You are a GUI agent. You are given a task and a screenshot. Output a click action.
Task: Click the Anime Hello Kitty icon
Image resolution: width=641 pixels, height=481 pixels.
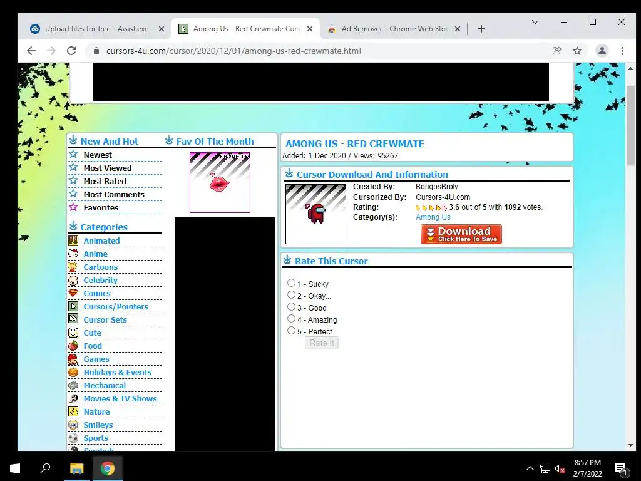73,254
